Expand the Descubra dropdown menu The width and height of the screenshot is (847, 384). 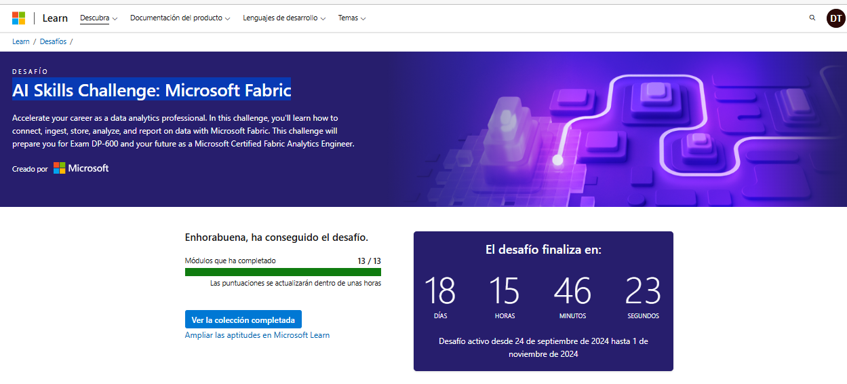click(x=98, y=18)
